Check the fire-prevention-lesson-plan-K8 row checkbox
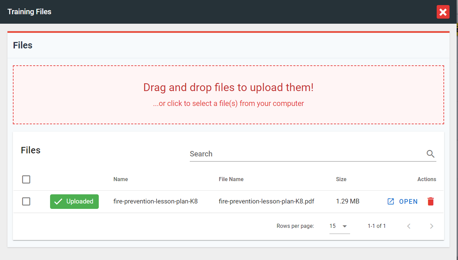The image size is (458, 260). tap(26, 201)
